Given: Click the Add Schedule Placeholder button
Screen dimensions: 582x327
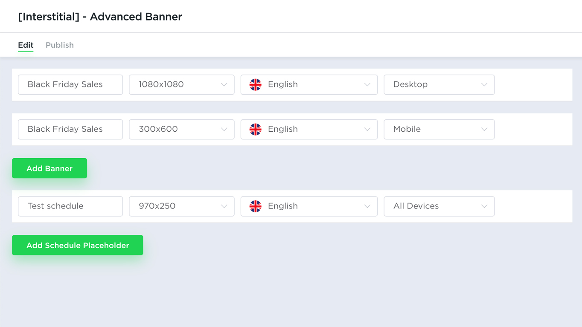Looking at the screenshot, I should [x=78, y=245].
